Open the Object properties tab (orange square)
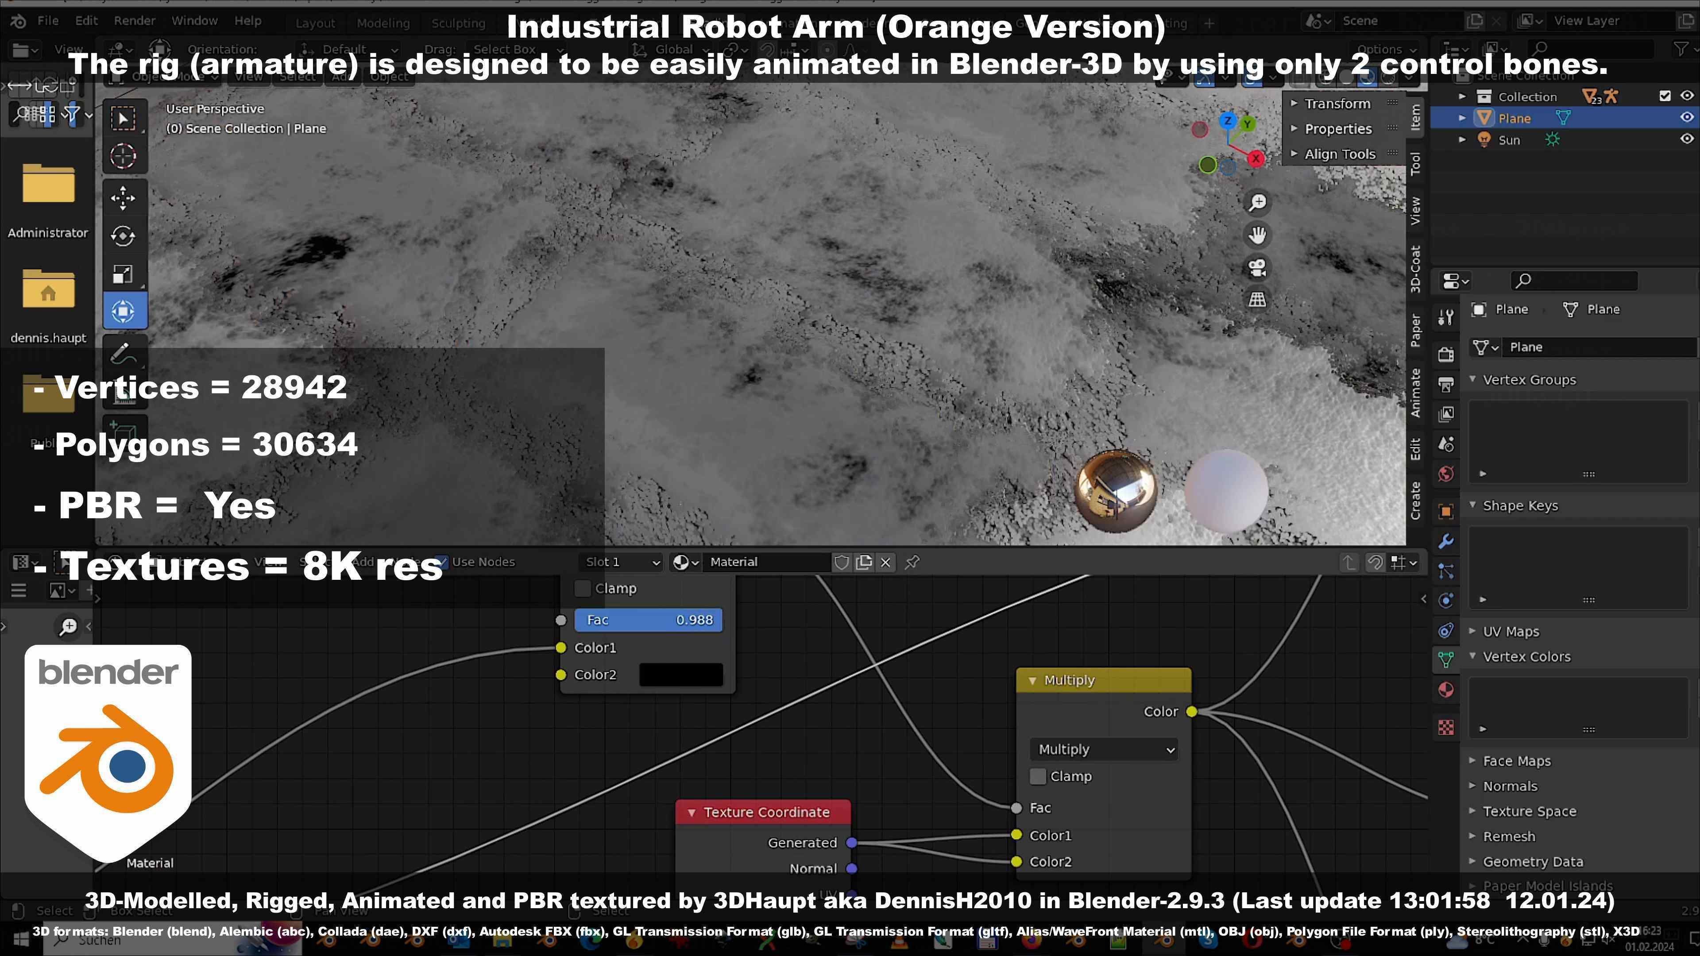This screenshot has width=1700, height=956. pyautogui.click(x=1446, y=512)
